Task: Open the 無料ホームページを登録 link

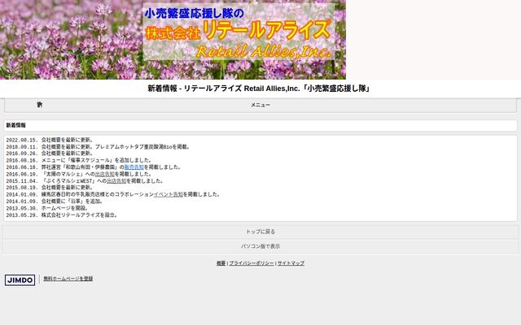Action: 68,279
